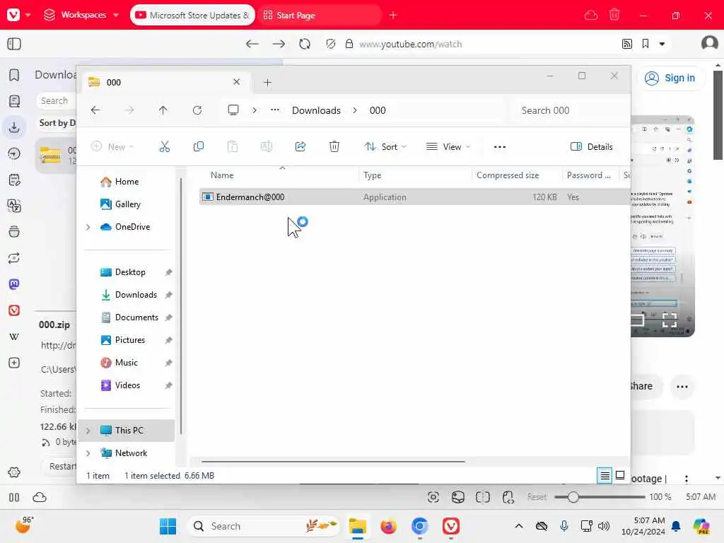
Task: Open the Downloads panel icon
Action: click(x=14, y=127)
